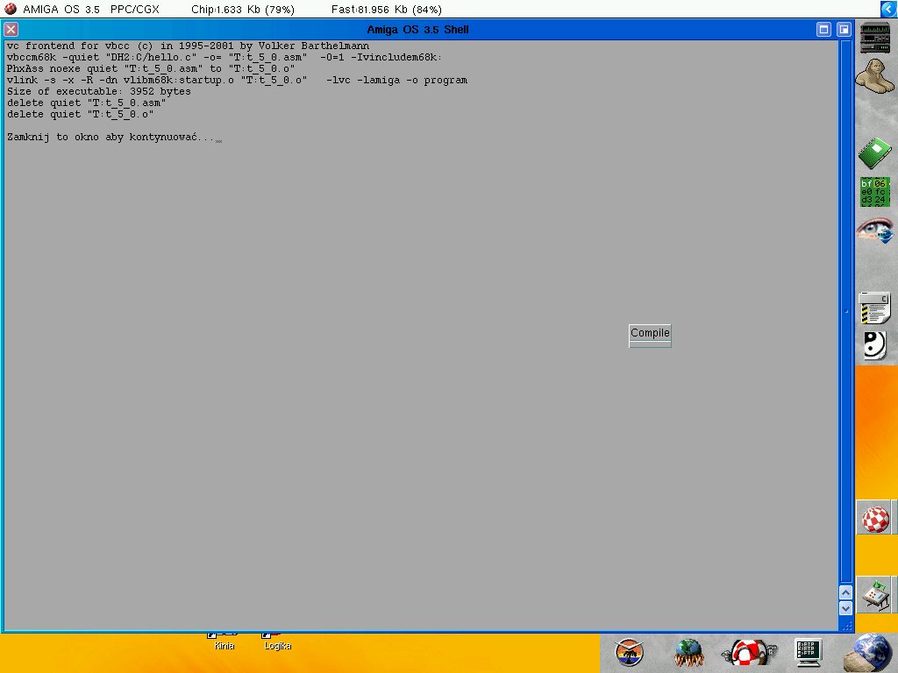Open the C source document icon
This screenshot has width=898, height=673.
874,308
